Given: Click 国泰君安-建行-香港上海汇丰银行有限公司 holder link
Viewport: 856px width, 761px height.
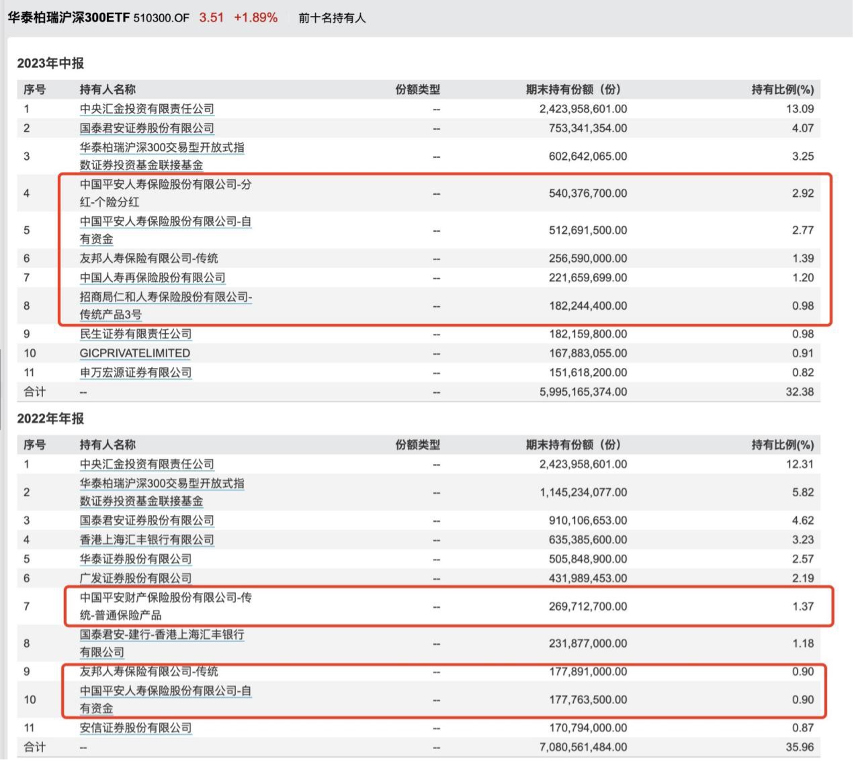Looking at the screenshot, I should pyautogui.click(x=162, y=644).
